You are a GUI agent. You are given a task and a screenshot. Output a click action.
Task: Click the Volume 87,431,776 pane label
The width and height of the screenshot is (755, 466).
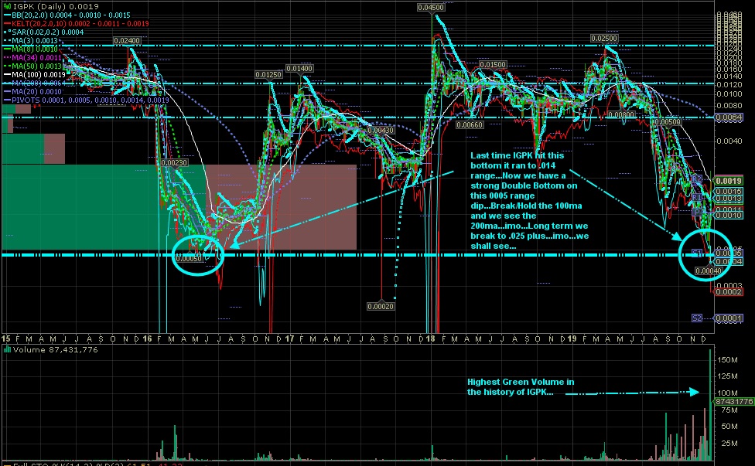pos(56,349)
